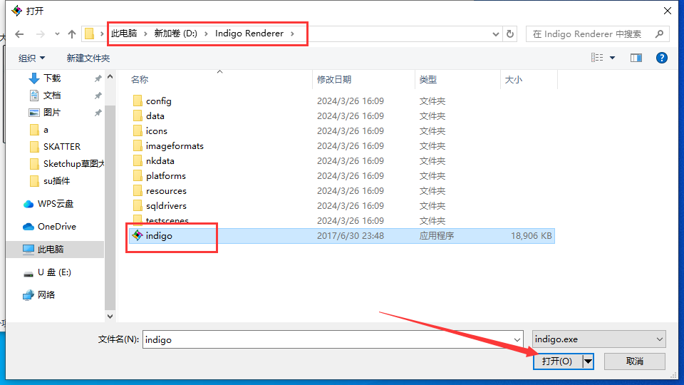Select the resources folder
This screenshot has width=684, height=385.
(166, 191)
